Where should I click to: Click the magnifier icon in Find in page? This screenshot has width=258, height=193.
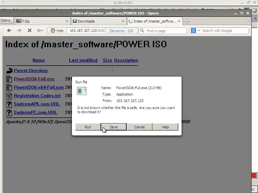click(x=142, y=31)
